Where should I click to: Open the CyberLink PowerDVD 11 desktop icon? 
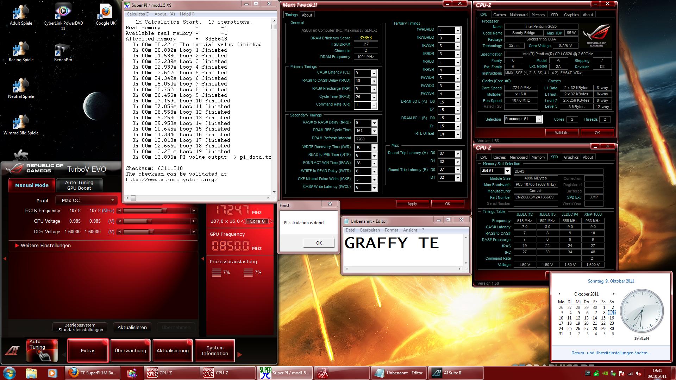coord(63,17)
